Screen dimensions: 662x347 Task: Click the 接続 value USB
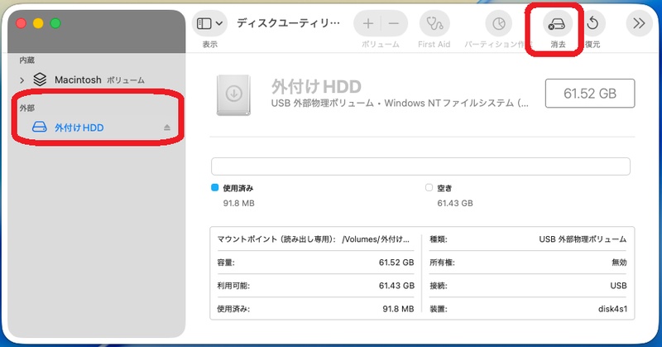point(618,286)
